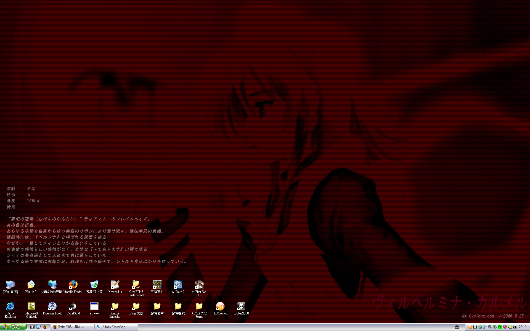Select the Microsoft Outlook desktop icon
This screenshot has width=530, height=331.
[x=31, y=310]
